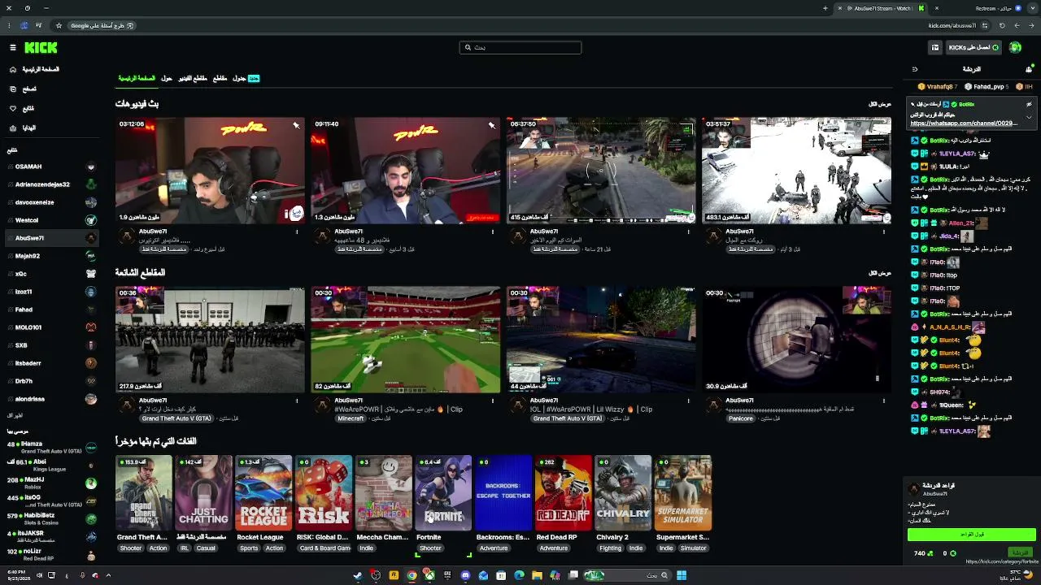
Task: Open the Windows Start button on the taskbar
Action: click(682, 575)
